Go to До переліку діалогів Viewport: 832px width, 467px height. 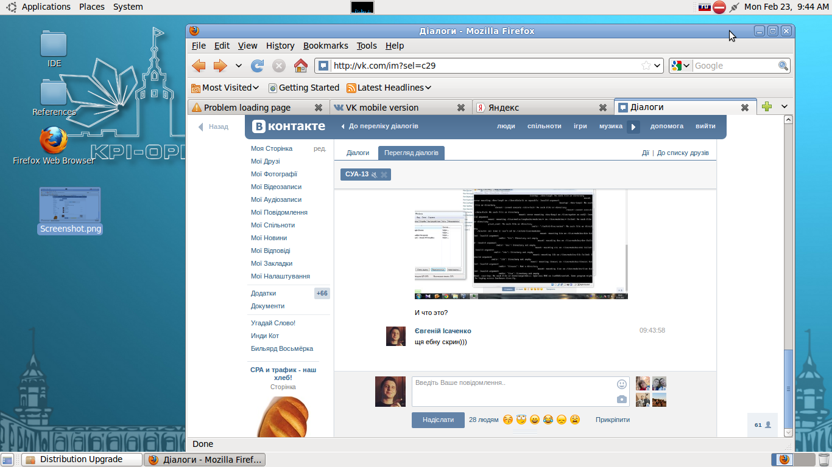379,126
